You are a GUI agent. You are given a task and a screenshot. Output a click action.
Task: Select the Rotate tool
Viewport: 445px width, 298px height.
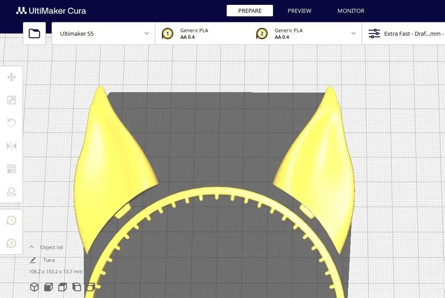click(x=11, y=123)
